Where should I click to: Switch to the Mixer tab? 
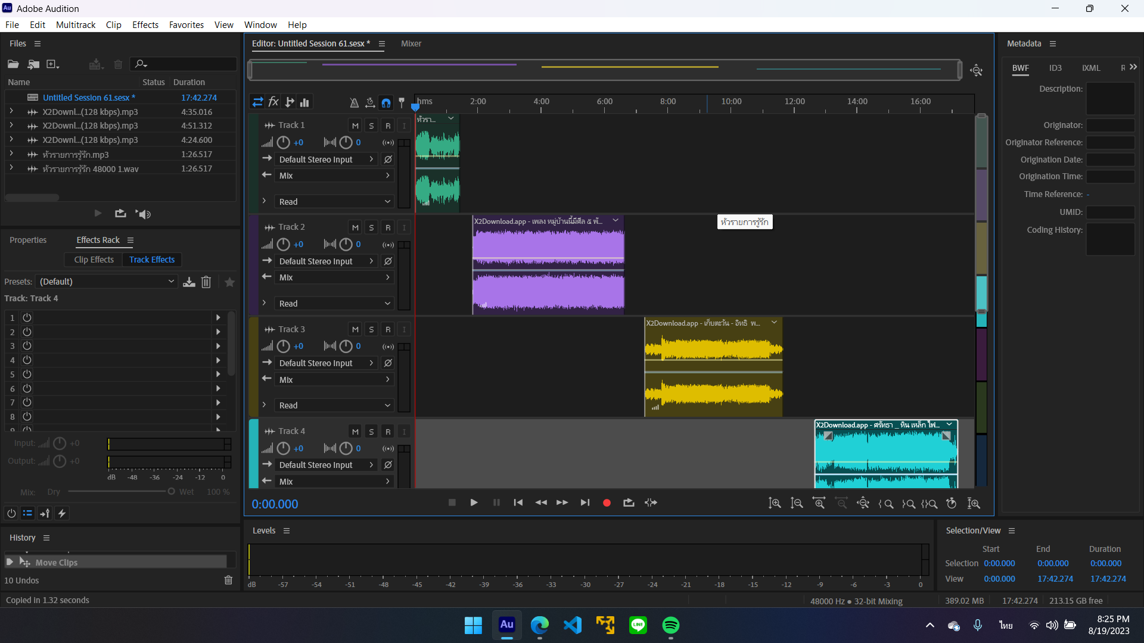click(x=411, y=43)
